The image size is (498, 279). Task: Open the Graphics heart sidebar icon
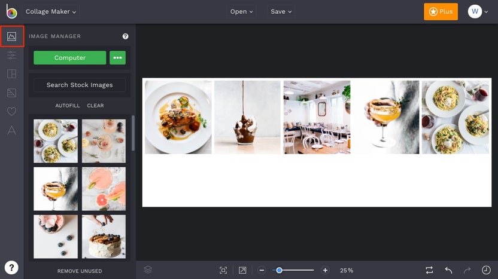point(12,111)
